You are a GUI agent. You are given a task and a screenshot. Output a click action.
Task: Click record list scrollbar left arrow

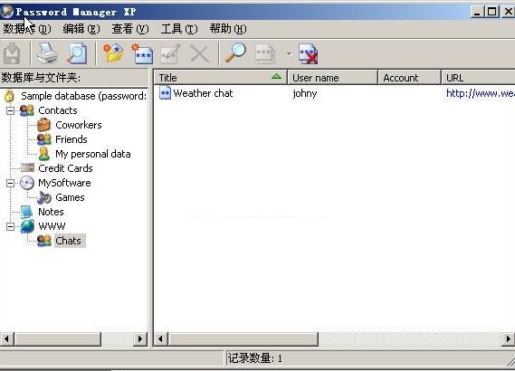[x=161, y=338]
